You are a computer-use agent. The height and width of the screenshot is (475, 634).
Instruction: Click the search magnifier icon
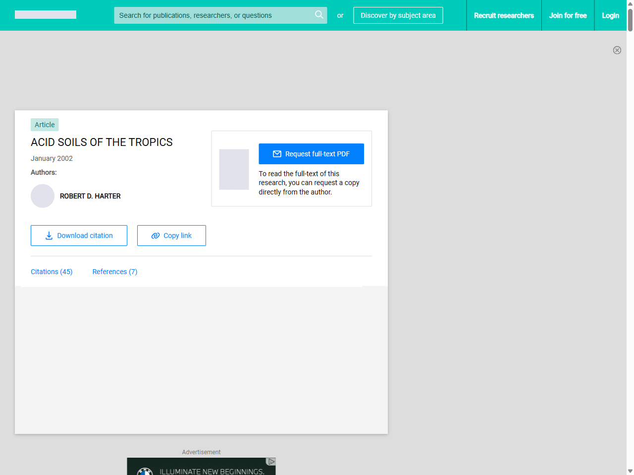(x=319, y=15)
